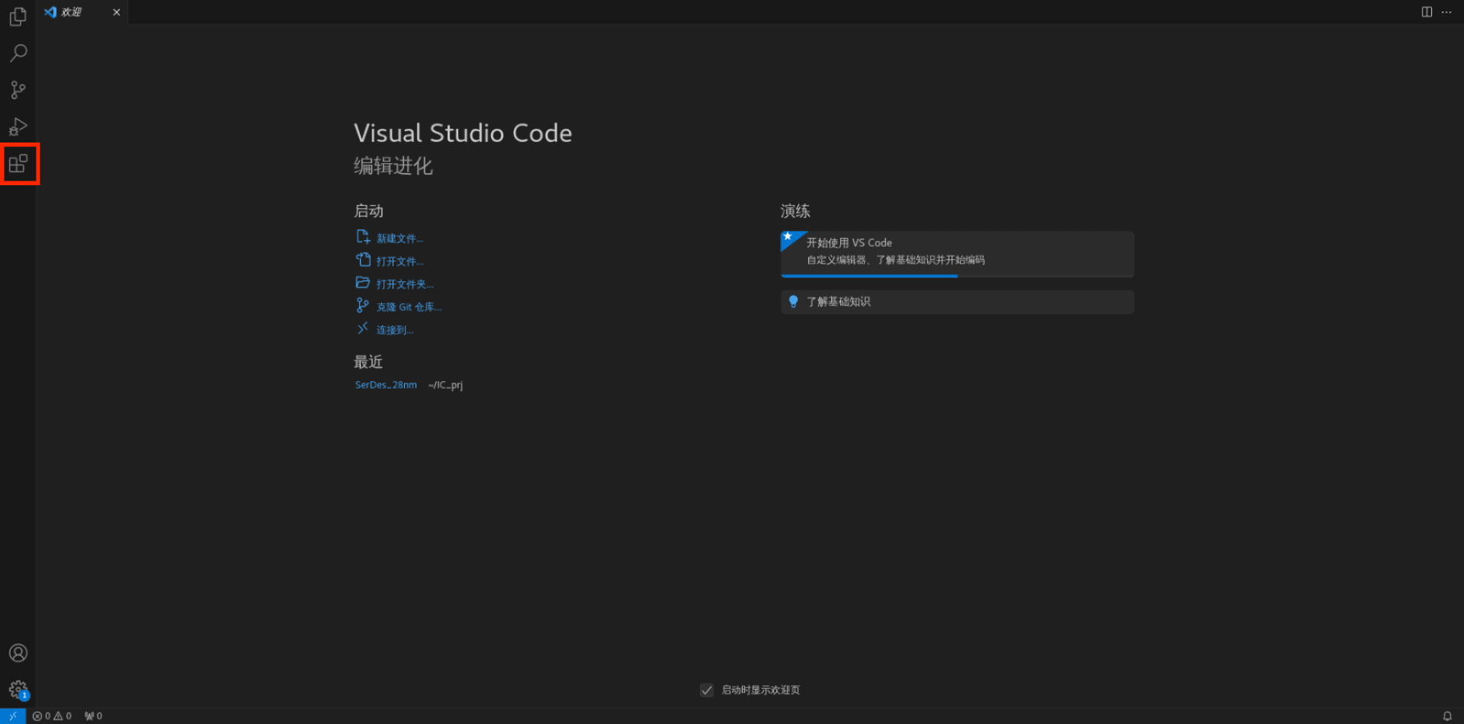This screenshot has width=1464, height=724.
Task: Click 新建文件... link
Action: (x=400, y=239)
